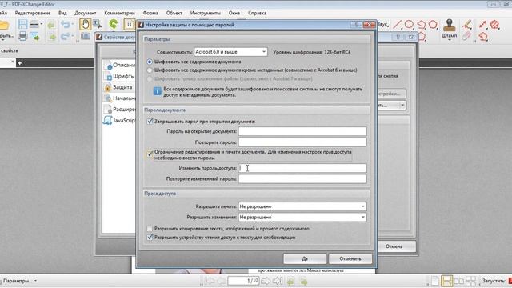The height and width of the screenshot is (288, 512).
Task: Click the Continuous page layout icon
Action: [x=446, y=281]
